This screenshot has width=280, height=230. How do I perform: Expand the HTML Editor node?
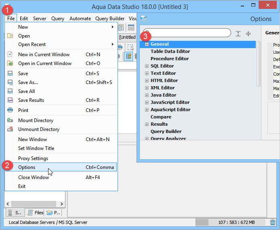[147, 80]
